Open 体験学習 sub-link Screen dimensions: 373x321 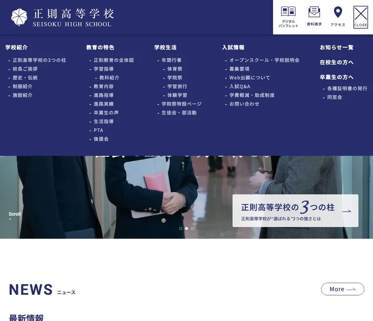(x=177, y=95)
